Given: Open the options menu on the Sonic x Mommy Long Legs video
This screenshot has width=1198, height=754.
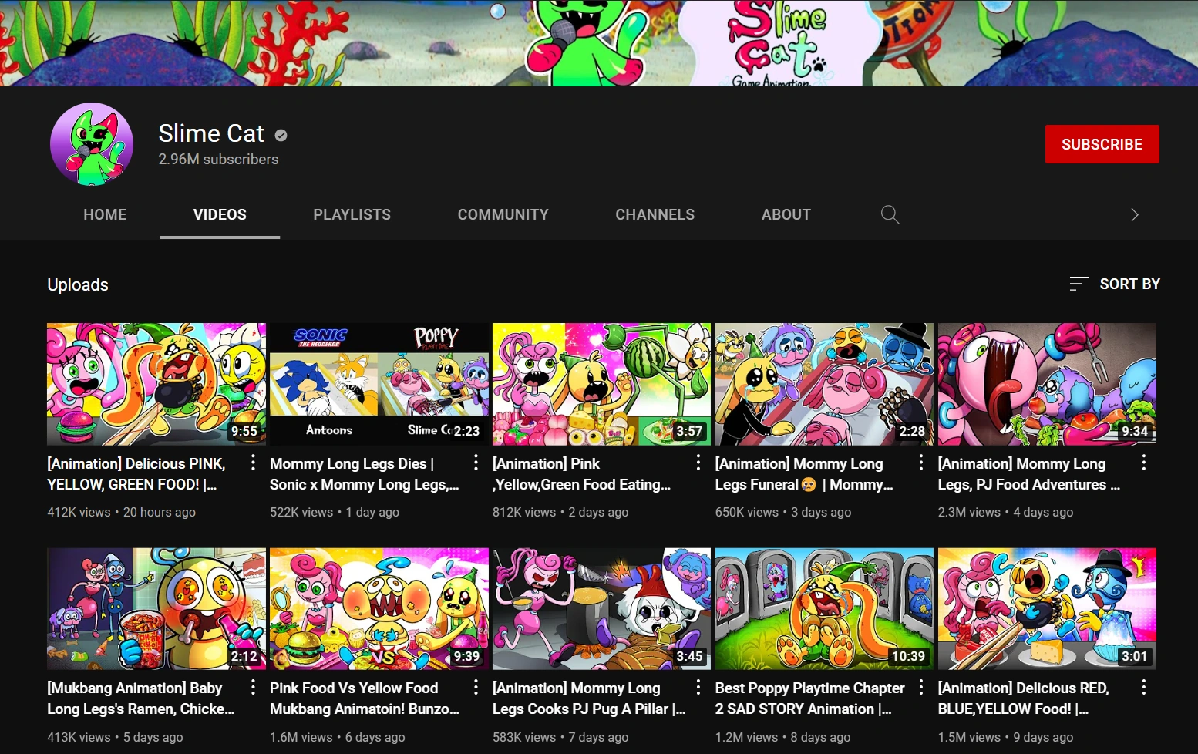Looking at the screenshot, I should 476,463.
